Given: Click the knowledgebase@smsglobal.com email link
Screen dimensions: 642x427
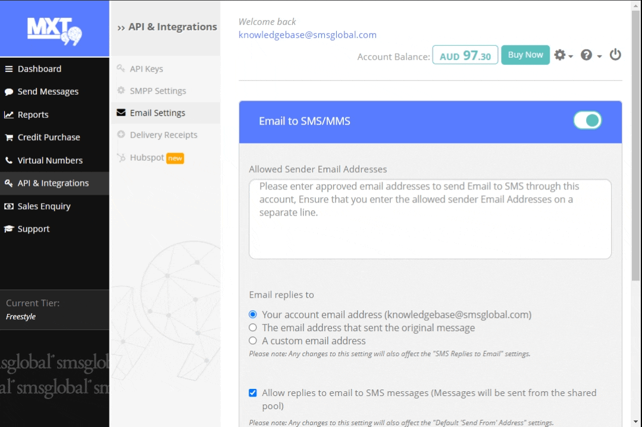Looking at the screenshot, I should click(307, 35).
